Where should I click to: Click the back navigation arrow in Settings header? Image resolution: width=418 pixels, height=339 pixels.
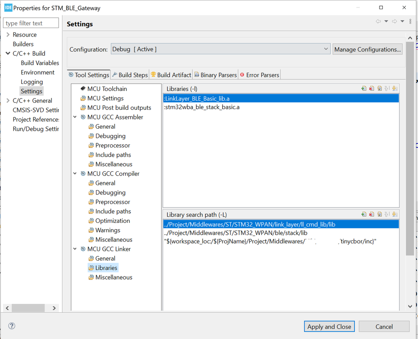click(x=378, y=22)
